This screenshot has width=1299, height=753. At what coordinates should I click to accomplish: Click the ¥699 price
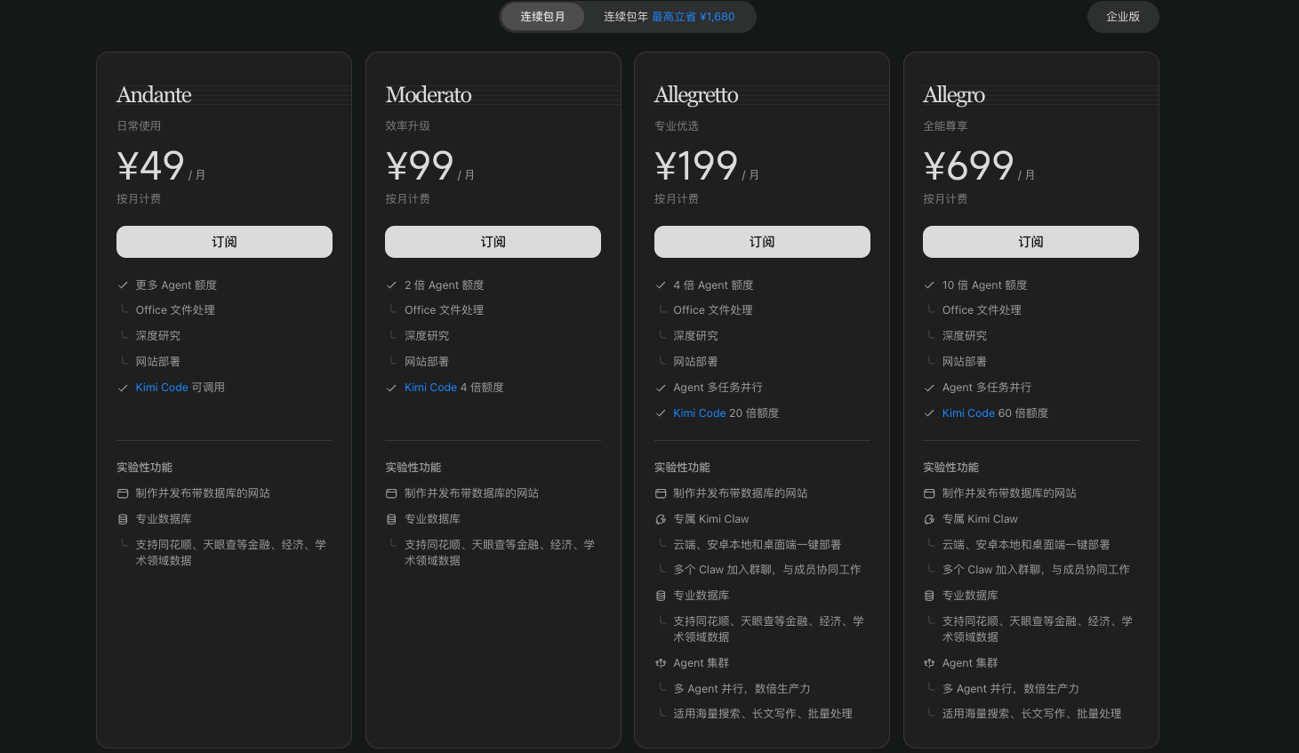pos(968,166)
